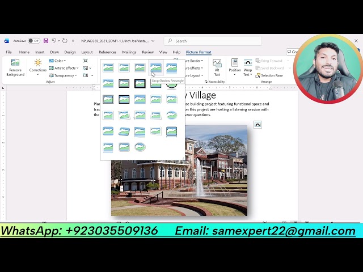Image resolution: width=363 pixels, height=272 pixels.
Task: Apply Center Shadow Rectangle picture style
Action: pyautogui.click(x=140, y=99)
